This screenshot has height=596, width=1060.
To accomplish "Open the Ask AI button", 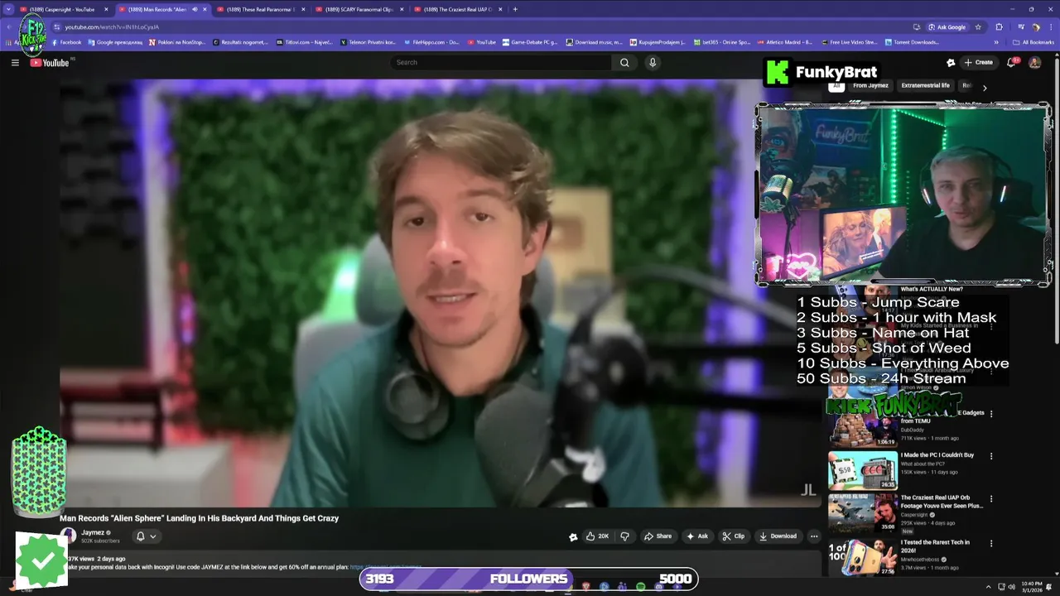I will pos(697,536).
